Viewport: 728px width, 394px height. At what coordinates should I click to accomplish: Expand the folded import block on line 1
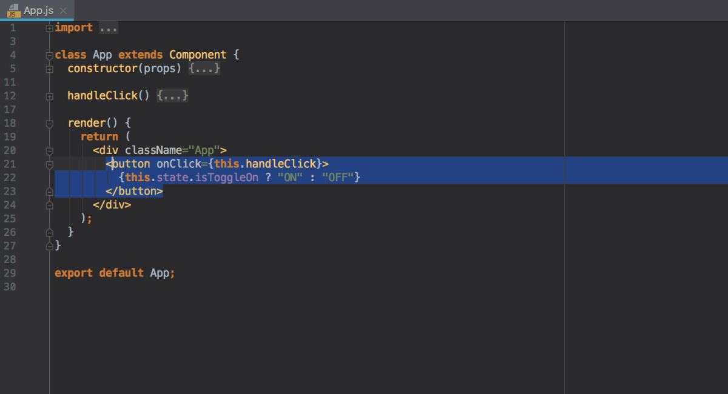[x=49, y=28]
